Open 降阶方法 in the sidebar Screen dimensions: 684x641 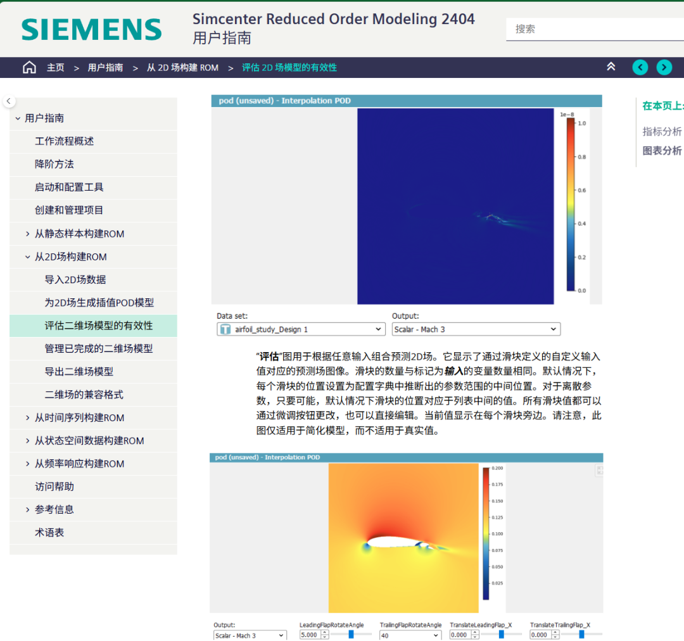pyautogui.click(x=54, y=165)
